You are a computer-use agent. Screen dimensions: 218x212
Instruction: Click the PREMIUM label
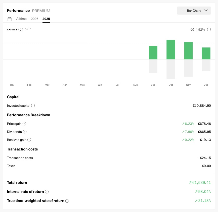point(41,11)
